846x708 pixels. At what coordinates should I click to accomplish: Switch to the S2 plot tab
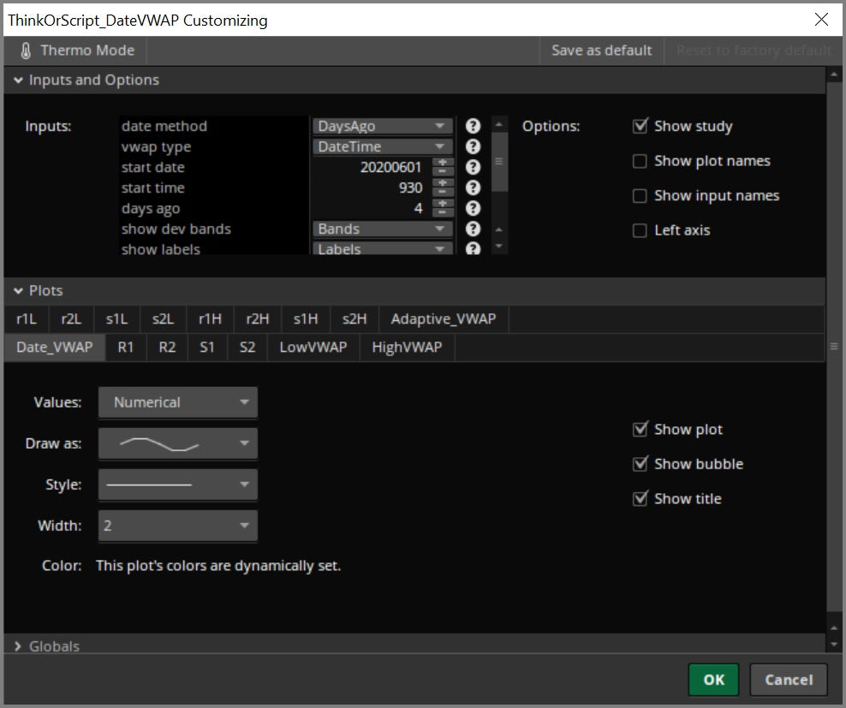pos(247,347)
